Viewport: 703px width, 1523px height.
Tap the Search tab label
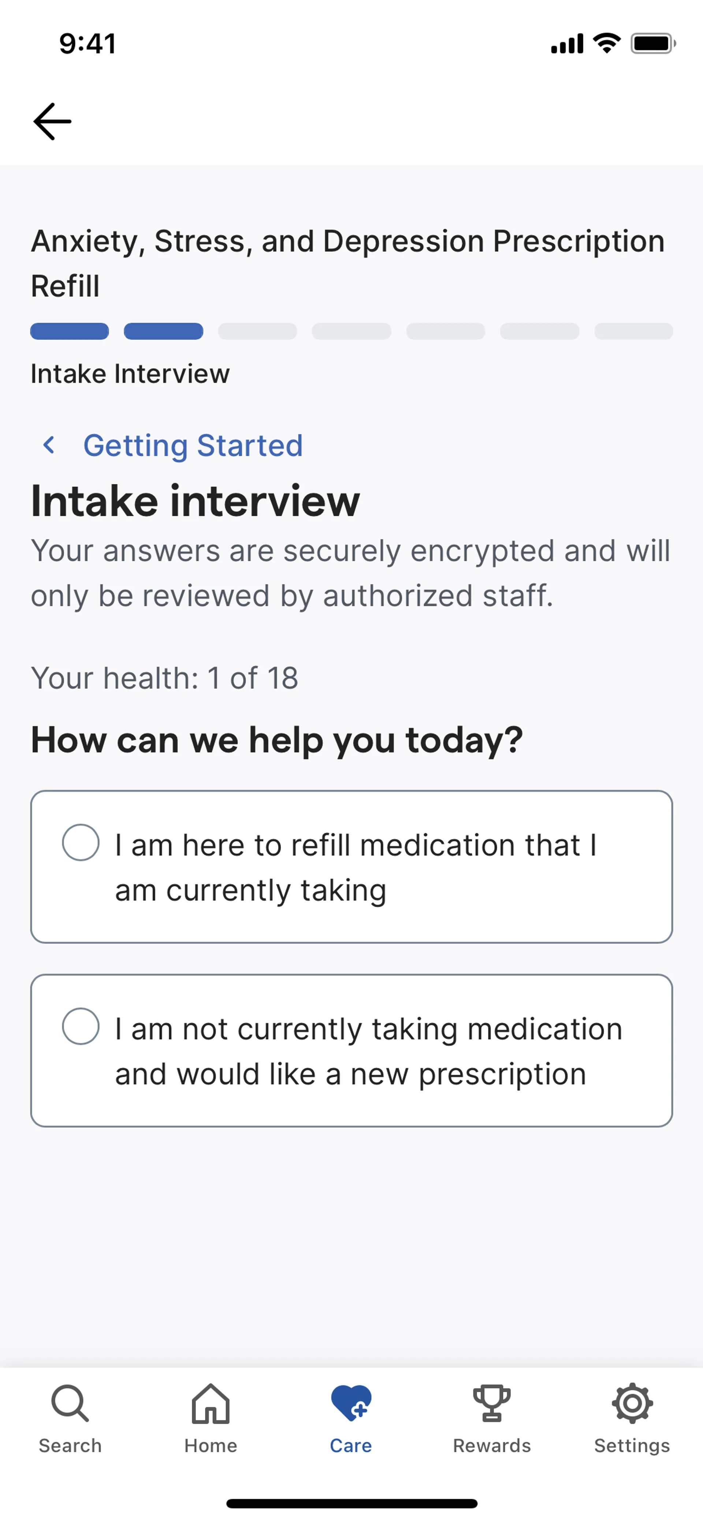pyautogui.click(x=70, y=1446)
